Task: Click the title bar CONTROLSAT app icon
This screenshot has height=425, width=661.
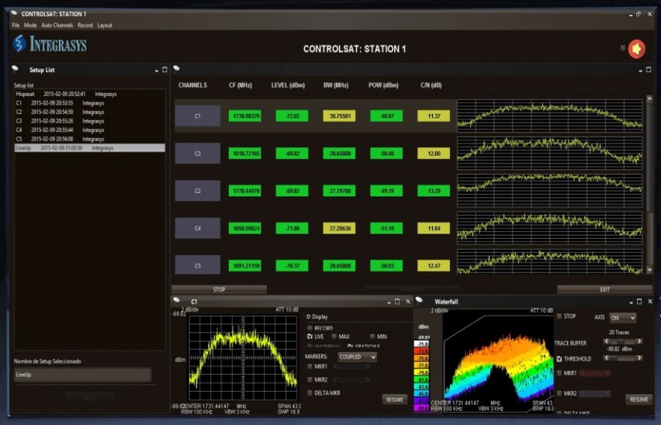Action: point(14,13)
